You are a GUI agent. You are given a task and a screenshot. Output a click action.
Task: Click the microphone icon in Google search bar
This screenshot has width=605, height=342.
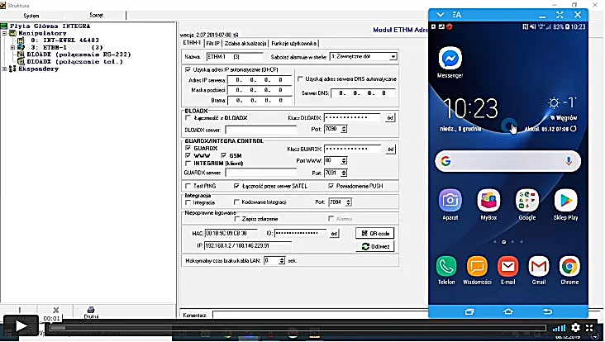pos(569,161)
